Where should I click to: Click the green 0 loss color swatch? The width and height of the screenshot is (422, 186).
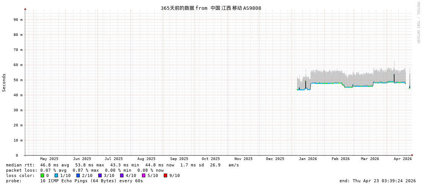click(x=42, y=175)
